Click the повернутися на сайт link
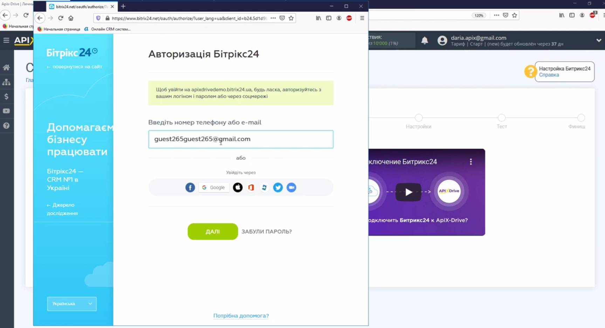 point(74,67)
